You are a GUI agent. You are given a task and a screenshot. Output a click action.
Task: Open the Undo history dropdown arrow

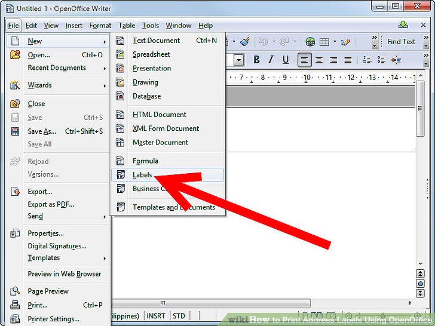click(x=274, y=42)
